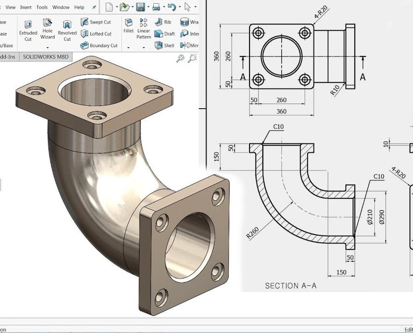Click the Undo icon
The height and width of the screenshot is (333, 413).
pos(172,7)
